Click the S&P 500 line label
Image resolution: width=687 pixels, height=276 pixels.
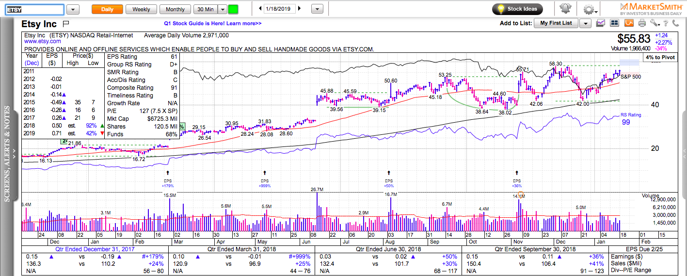coord(631,77)
